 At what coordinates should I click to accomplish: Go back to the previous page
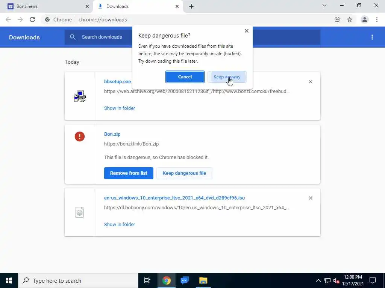pos(8,19)
